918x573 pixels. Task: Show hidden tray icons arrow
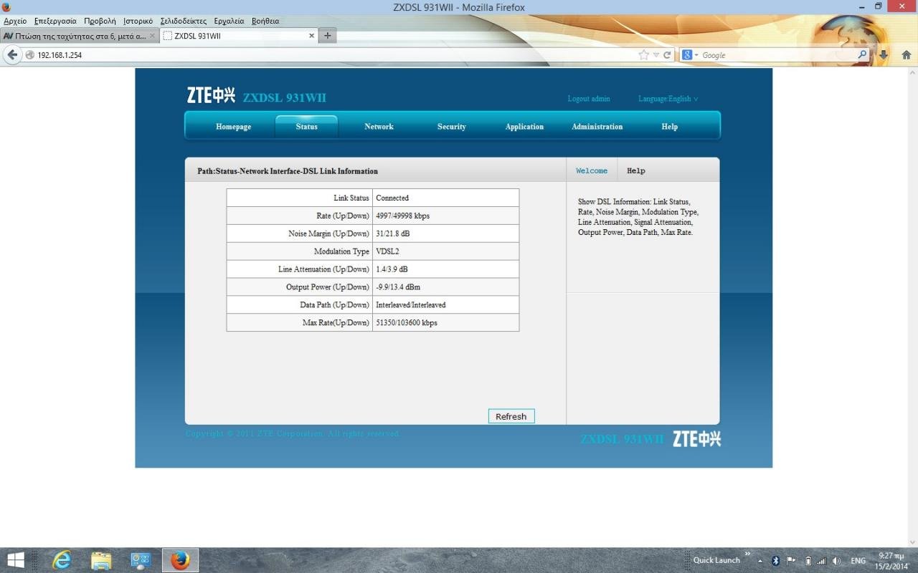[x=760, y=561]
